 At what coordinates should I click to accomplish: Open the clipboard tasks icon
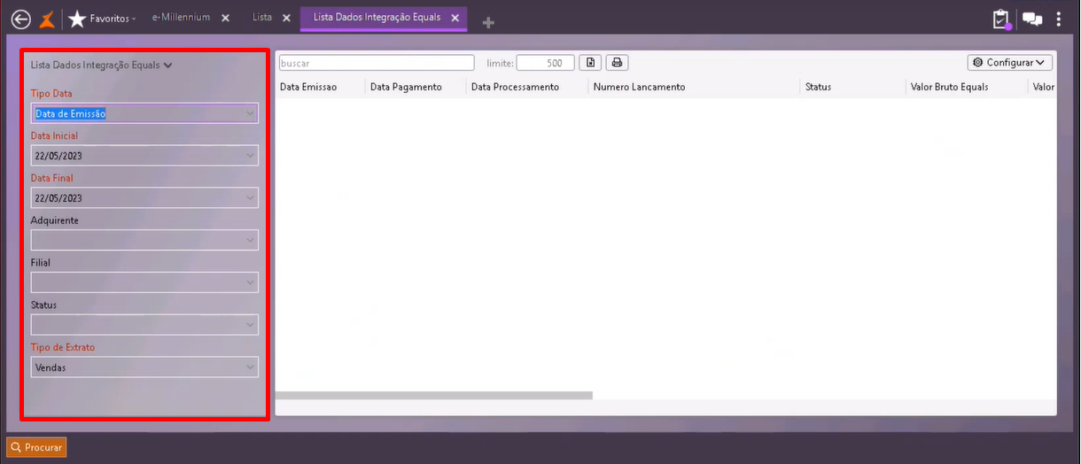pos(1001,19)
